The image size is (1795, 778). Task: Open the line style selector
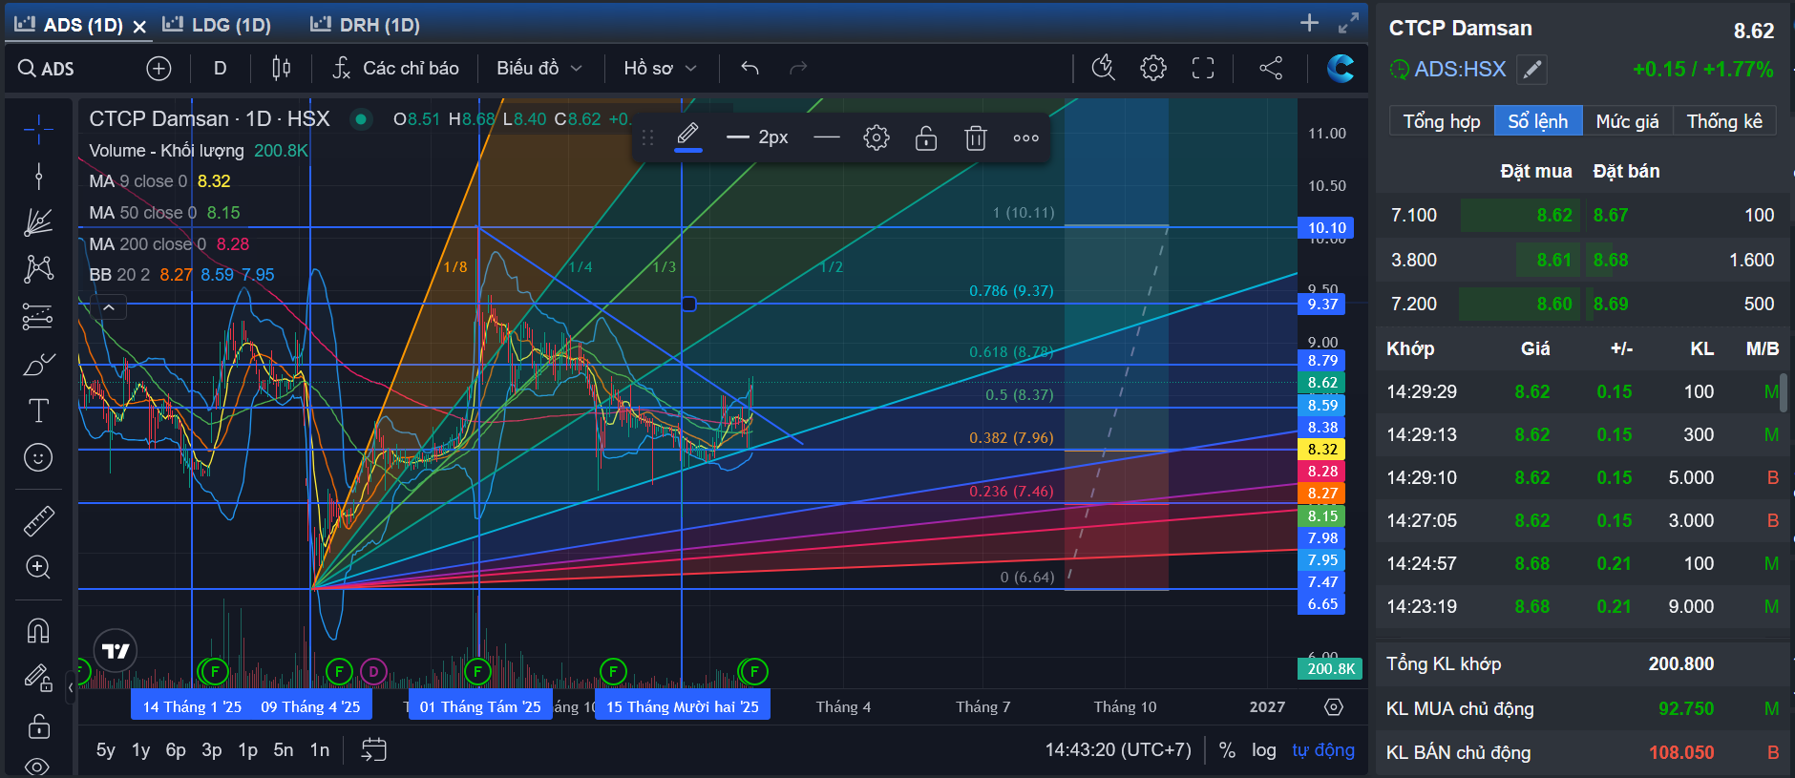pos(827,137)
